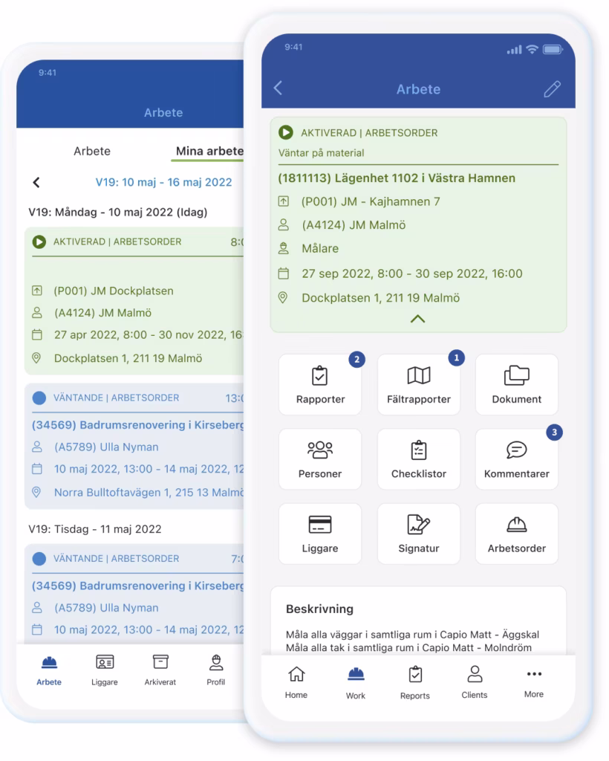Select Mina arbeten tab in back phone
The image size is (609, 761).
pyautogui.click(x=209, y=151)
